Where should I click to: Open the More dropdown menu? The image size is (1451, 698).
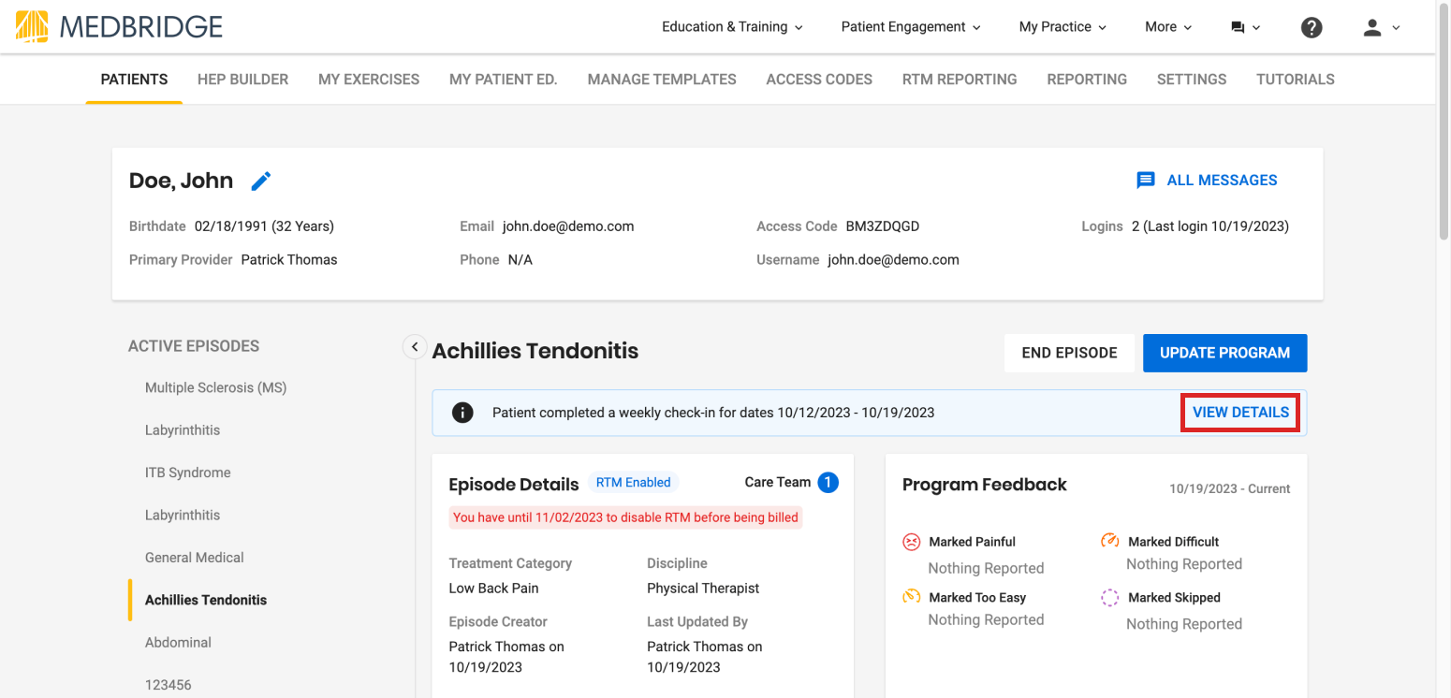[x=1168, y=27]
